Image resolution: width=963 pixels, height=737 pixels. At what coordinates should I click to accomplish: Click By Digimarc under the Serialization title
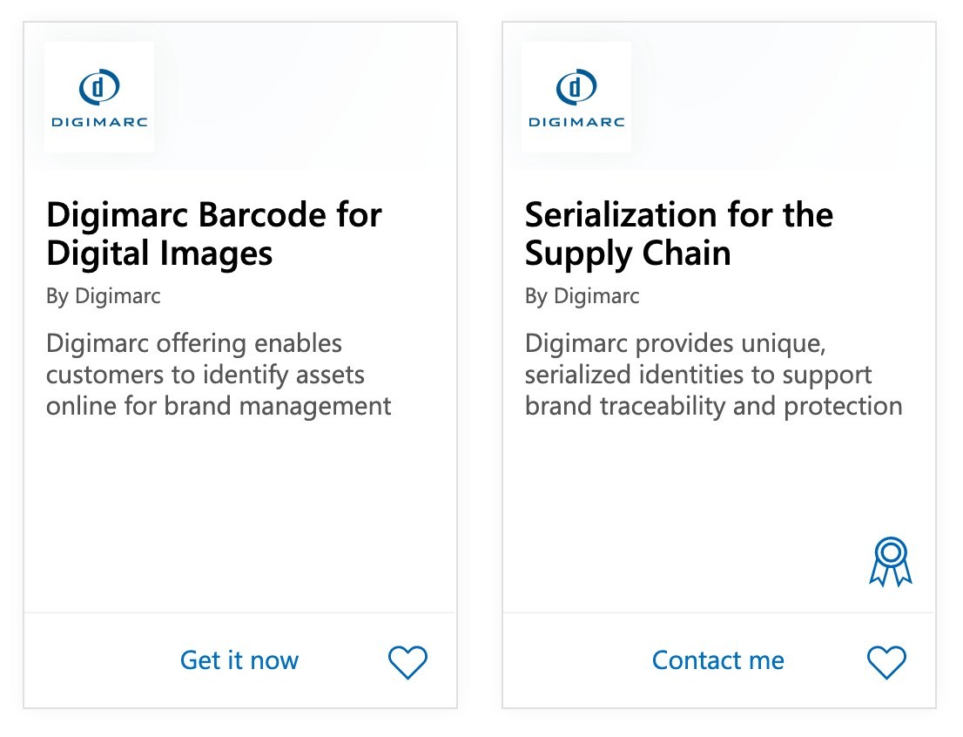[582, 296]
